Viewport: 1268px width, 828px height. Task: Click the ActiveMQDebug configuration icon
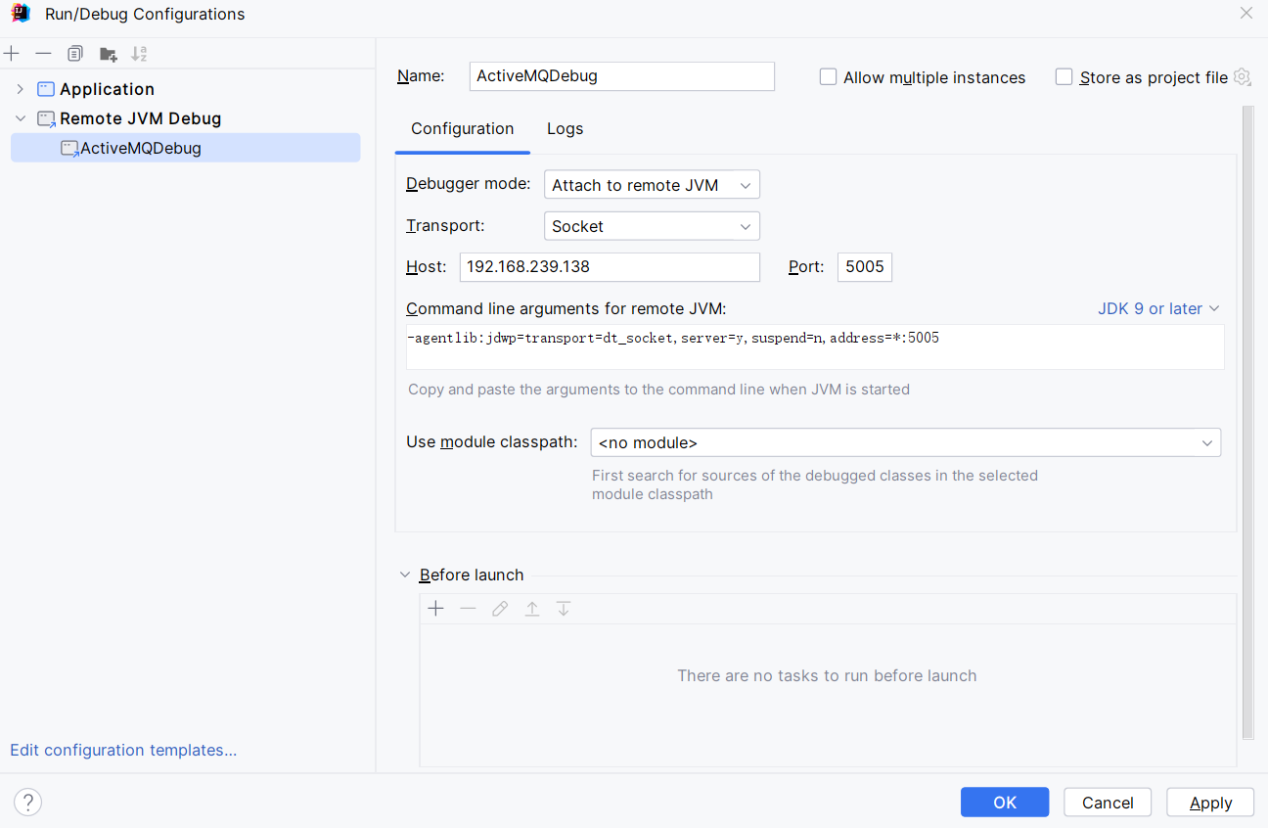[69, 149]
